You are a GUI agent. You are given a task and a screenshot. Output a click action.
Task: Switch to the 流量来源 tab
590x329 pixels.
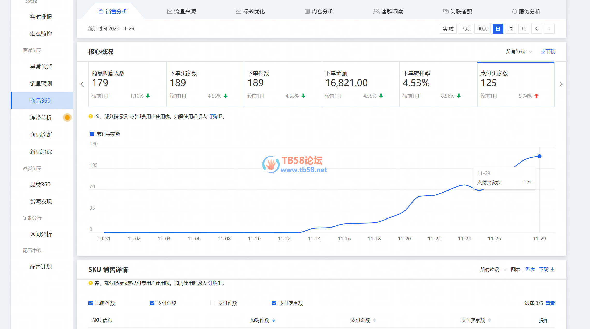point(181,12)
